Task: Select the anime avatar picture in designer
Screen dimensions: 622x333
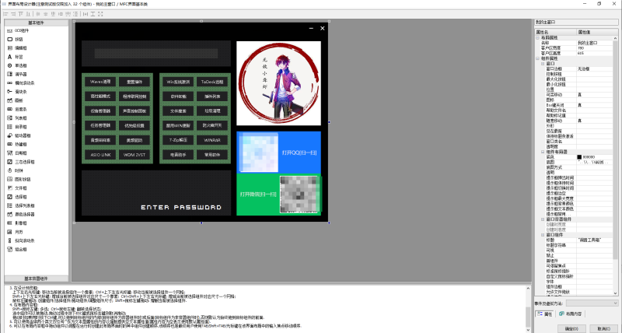Action: click(279, 83)
